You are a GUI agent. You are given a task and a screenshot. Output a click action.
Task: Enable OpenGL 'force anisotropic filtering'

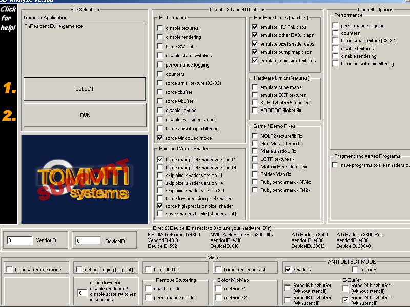(335, 63)
